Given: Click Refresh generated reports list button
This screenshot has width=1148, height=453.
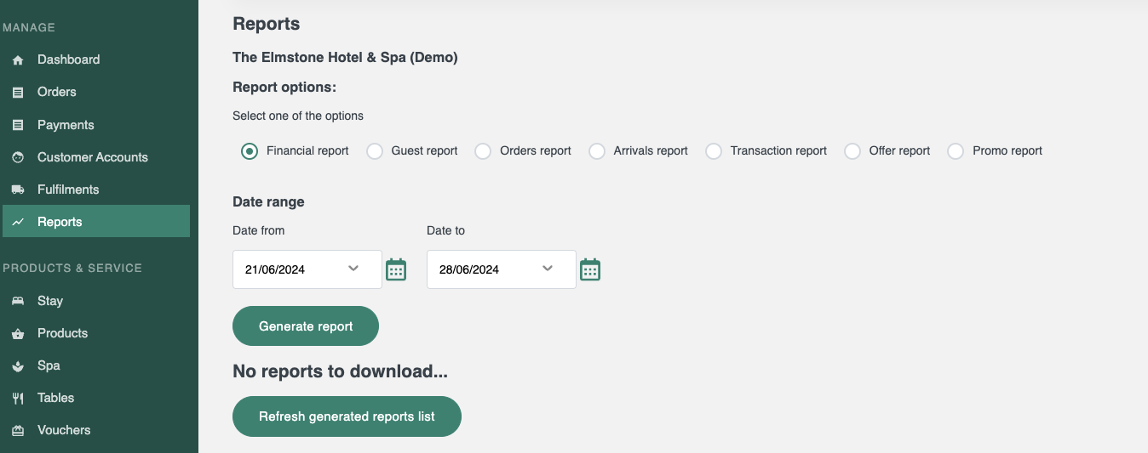Looking at the screenshot, I should pyautogui.click(x=347, y=416).
